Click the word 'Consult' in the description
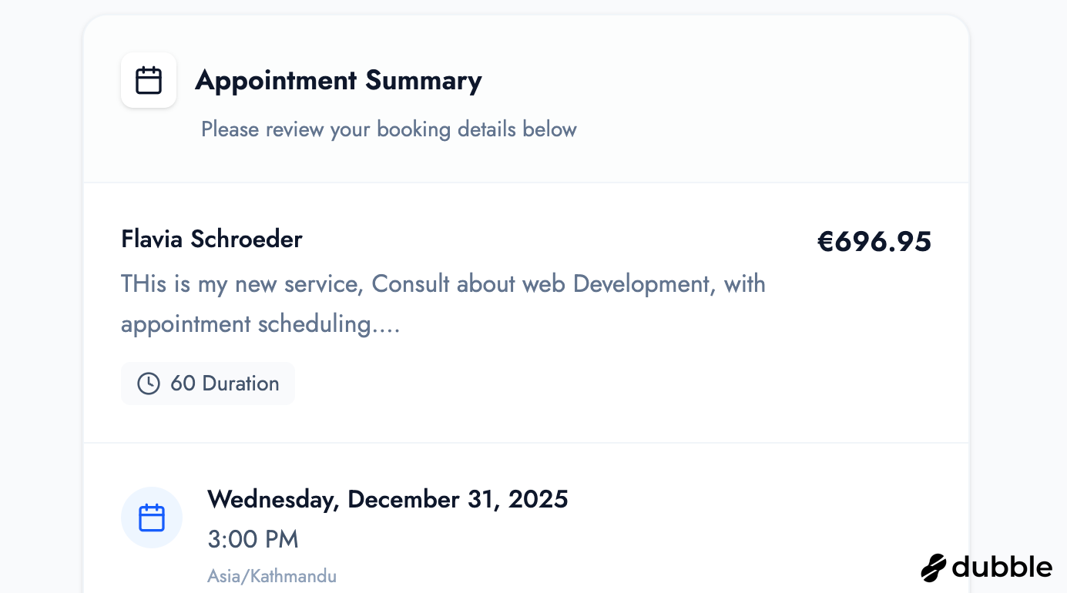This screenshot has width=1067, height=593. [x=411, y=284]
